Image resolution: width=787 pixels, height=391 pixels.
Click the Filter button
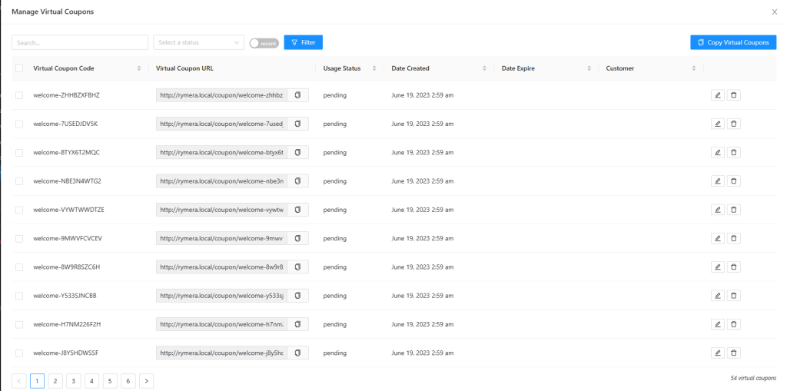pyautogui.click(x=303, y=43)
